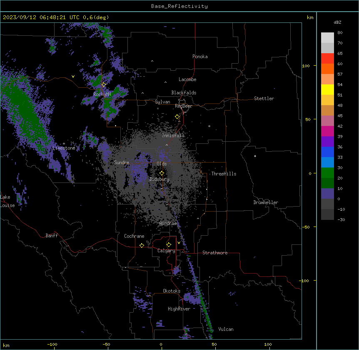Select the Didsbury city label
This screenshot has height=350, width=359.
[160, 179]
